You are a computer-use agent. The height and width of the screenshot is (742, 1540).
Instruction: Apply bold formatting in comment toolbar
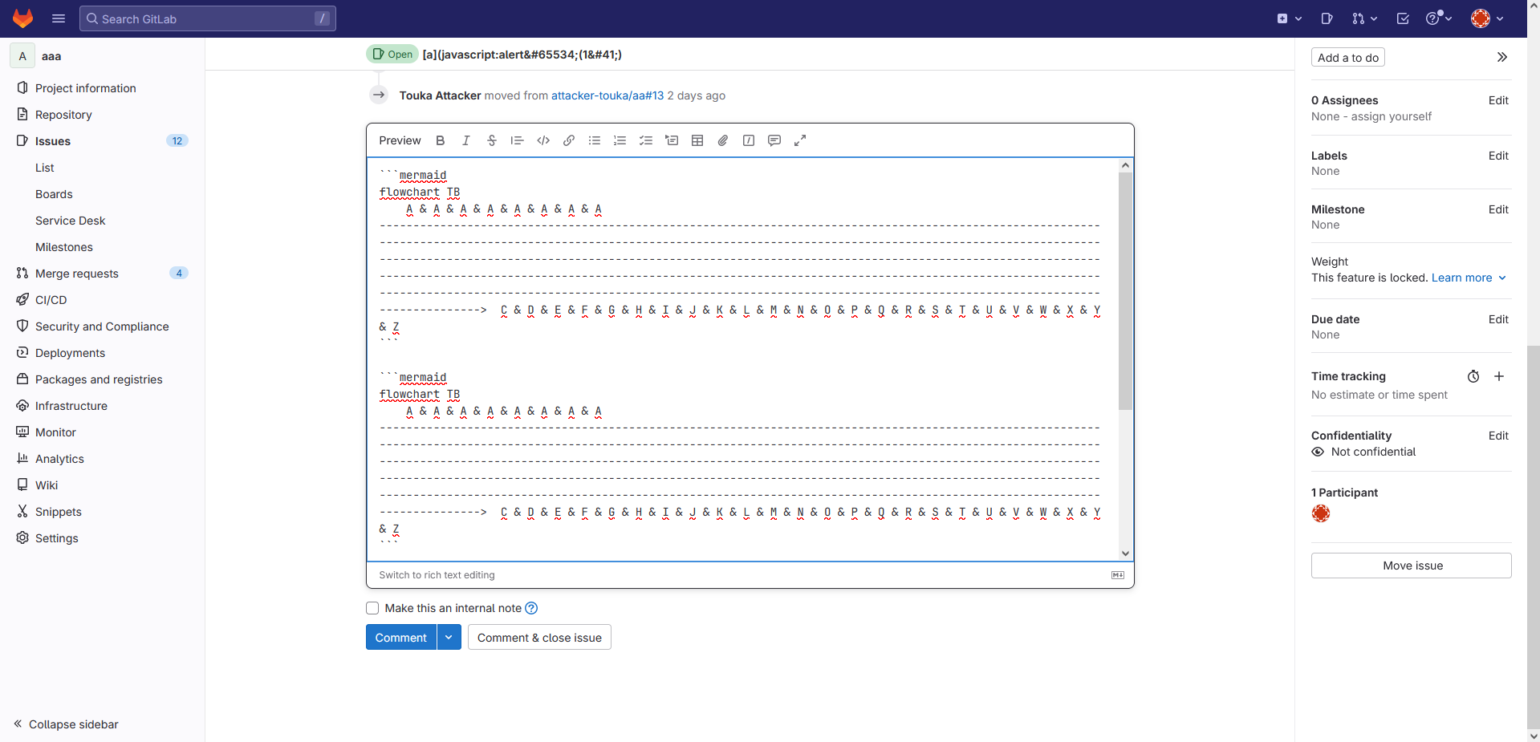(x=440, y=140)
